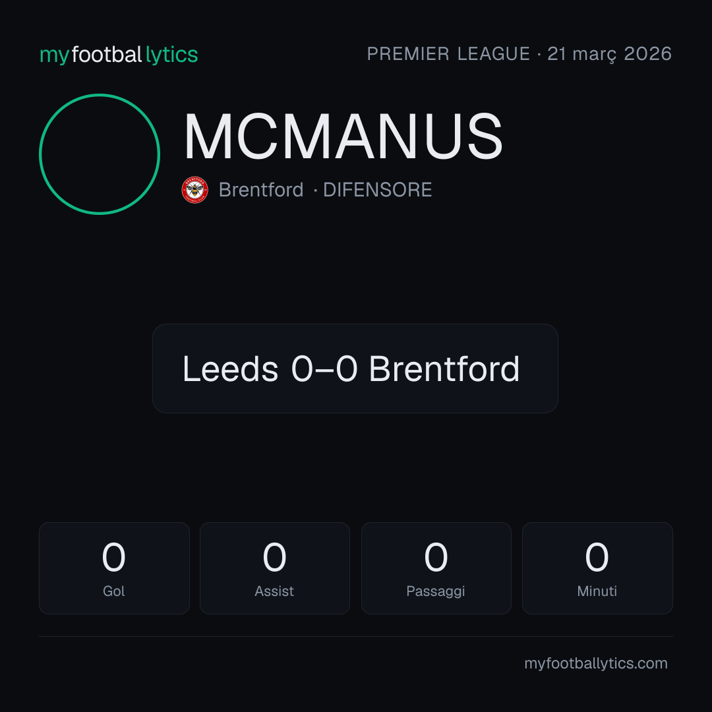Click the Assist label text

point(274,591)
